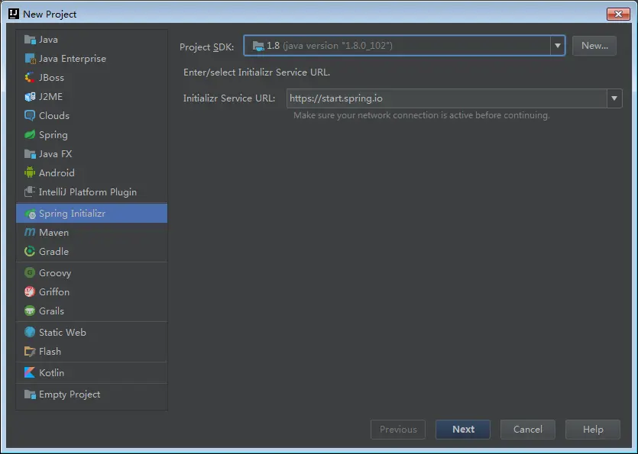The width and height of the screenshot is (638, 454).
Task: Click the Maven 'm' icon
Action: point(30,233)
